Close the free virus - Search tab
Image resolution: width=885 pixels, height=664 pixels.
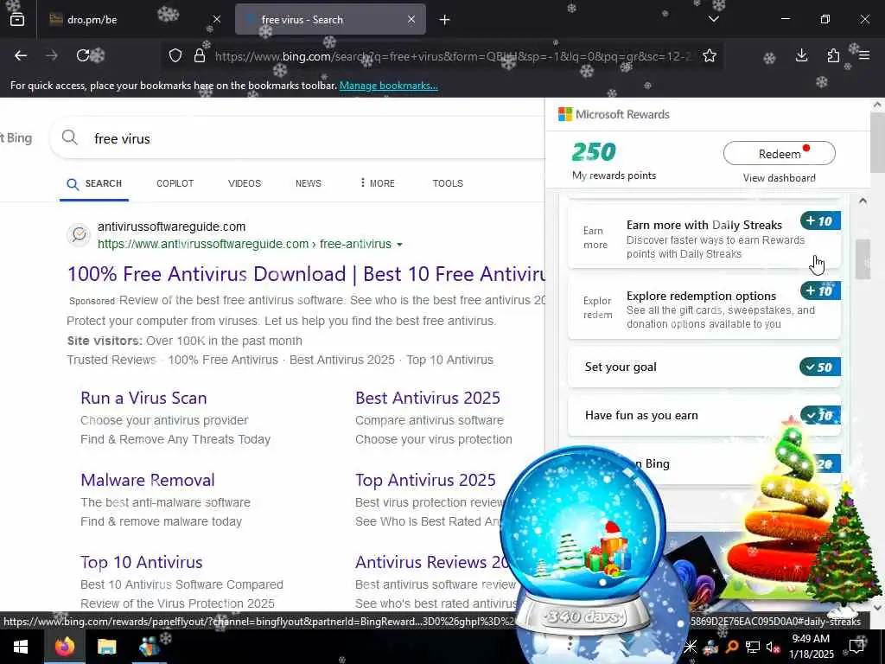tap(411, 19)
